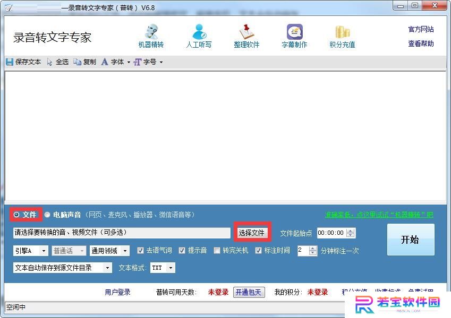The height and width of the screenshot is (318, 451).
Task: Open the 字幕制作 chat icon
Action: [294, 31]
